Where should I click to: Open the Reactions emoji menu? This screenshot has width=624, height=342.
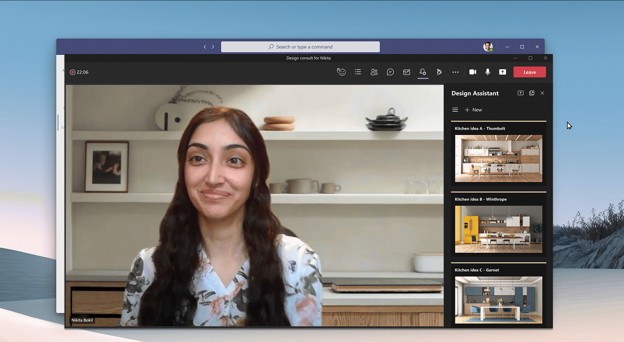point(341,72)
